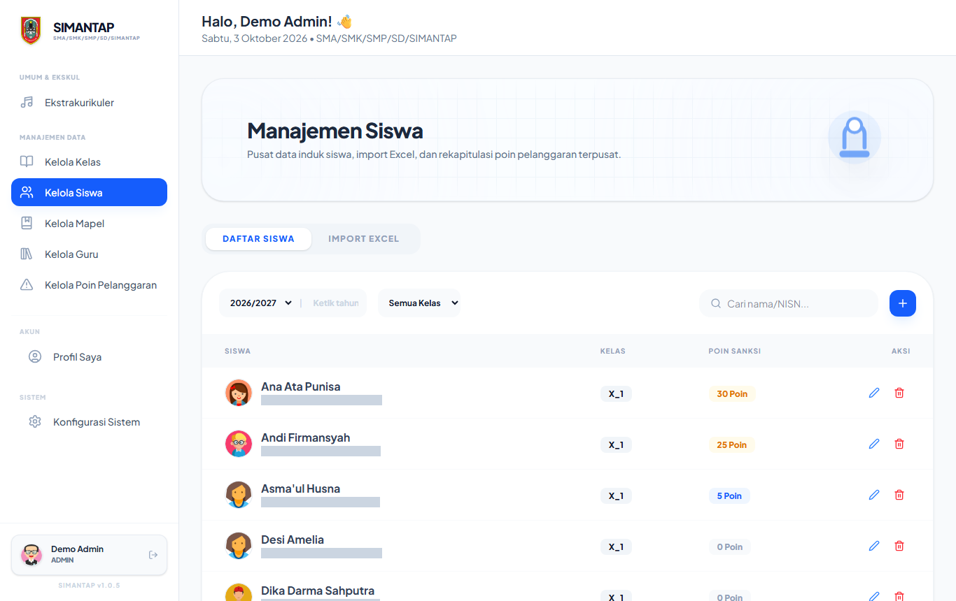Click the search magnifier icon
The width and height of the screenshot is (956, 601).
click(x=716, y=304)
